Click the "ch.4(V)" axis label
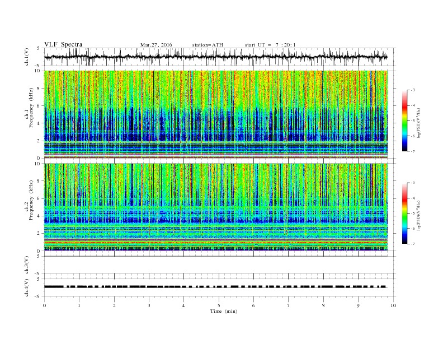 coord(27,288)
